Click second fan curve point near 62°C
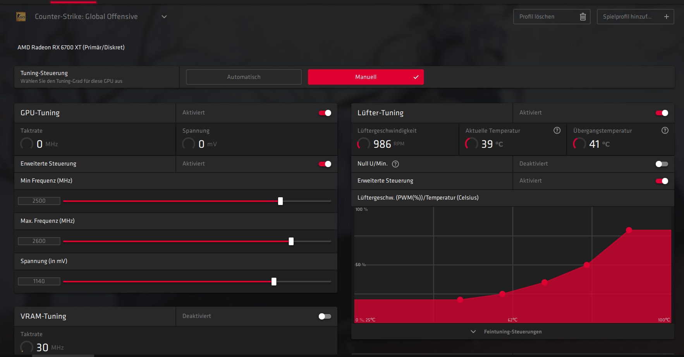The image size is (684, 357). click(x=502, y=294)
